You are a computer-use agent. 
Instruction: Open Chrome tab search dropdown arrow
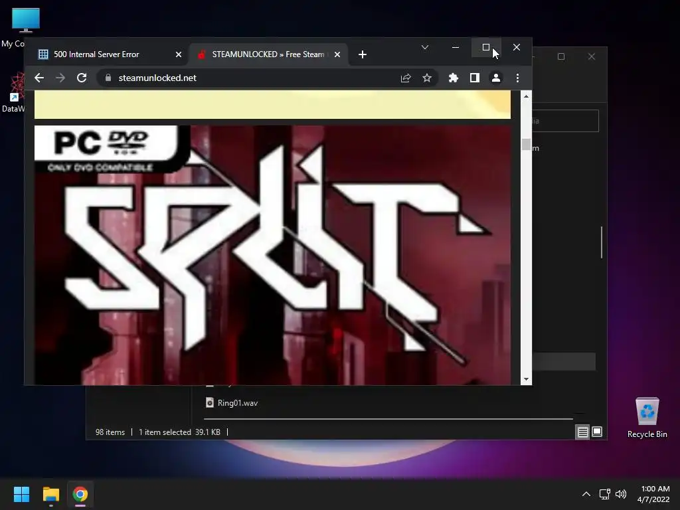tap(425, 47)
